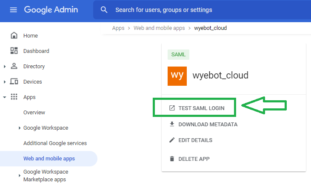Open Dashboard from the sidebar

(36, 51)
